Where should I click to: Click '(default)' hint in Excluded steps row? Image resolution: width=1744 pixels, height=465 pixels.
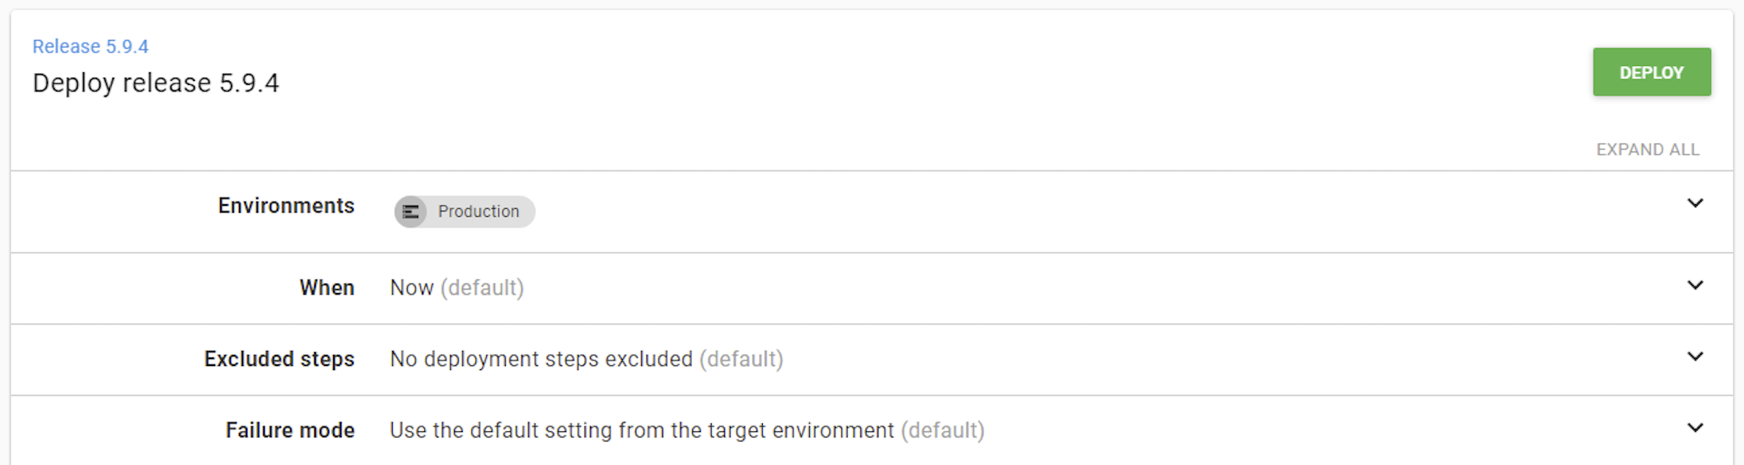point(742,359)
